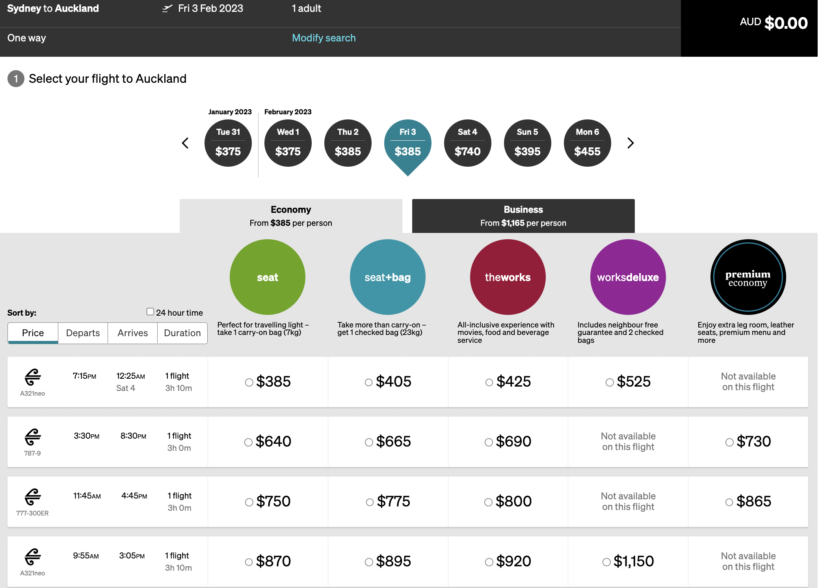
Task: Select $870 seat fare for 9:55AM flight
Action: coord(249,562)
